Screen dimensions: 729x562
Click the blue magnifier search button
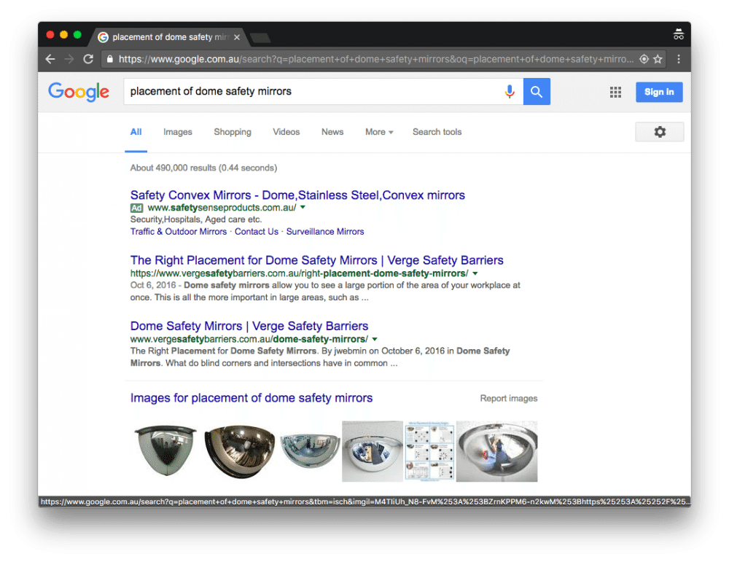pyautogui.click(x=537, y=92)
